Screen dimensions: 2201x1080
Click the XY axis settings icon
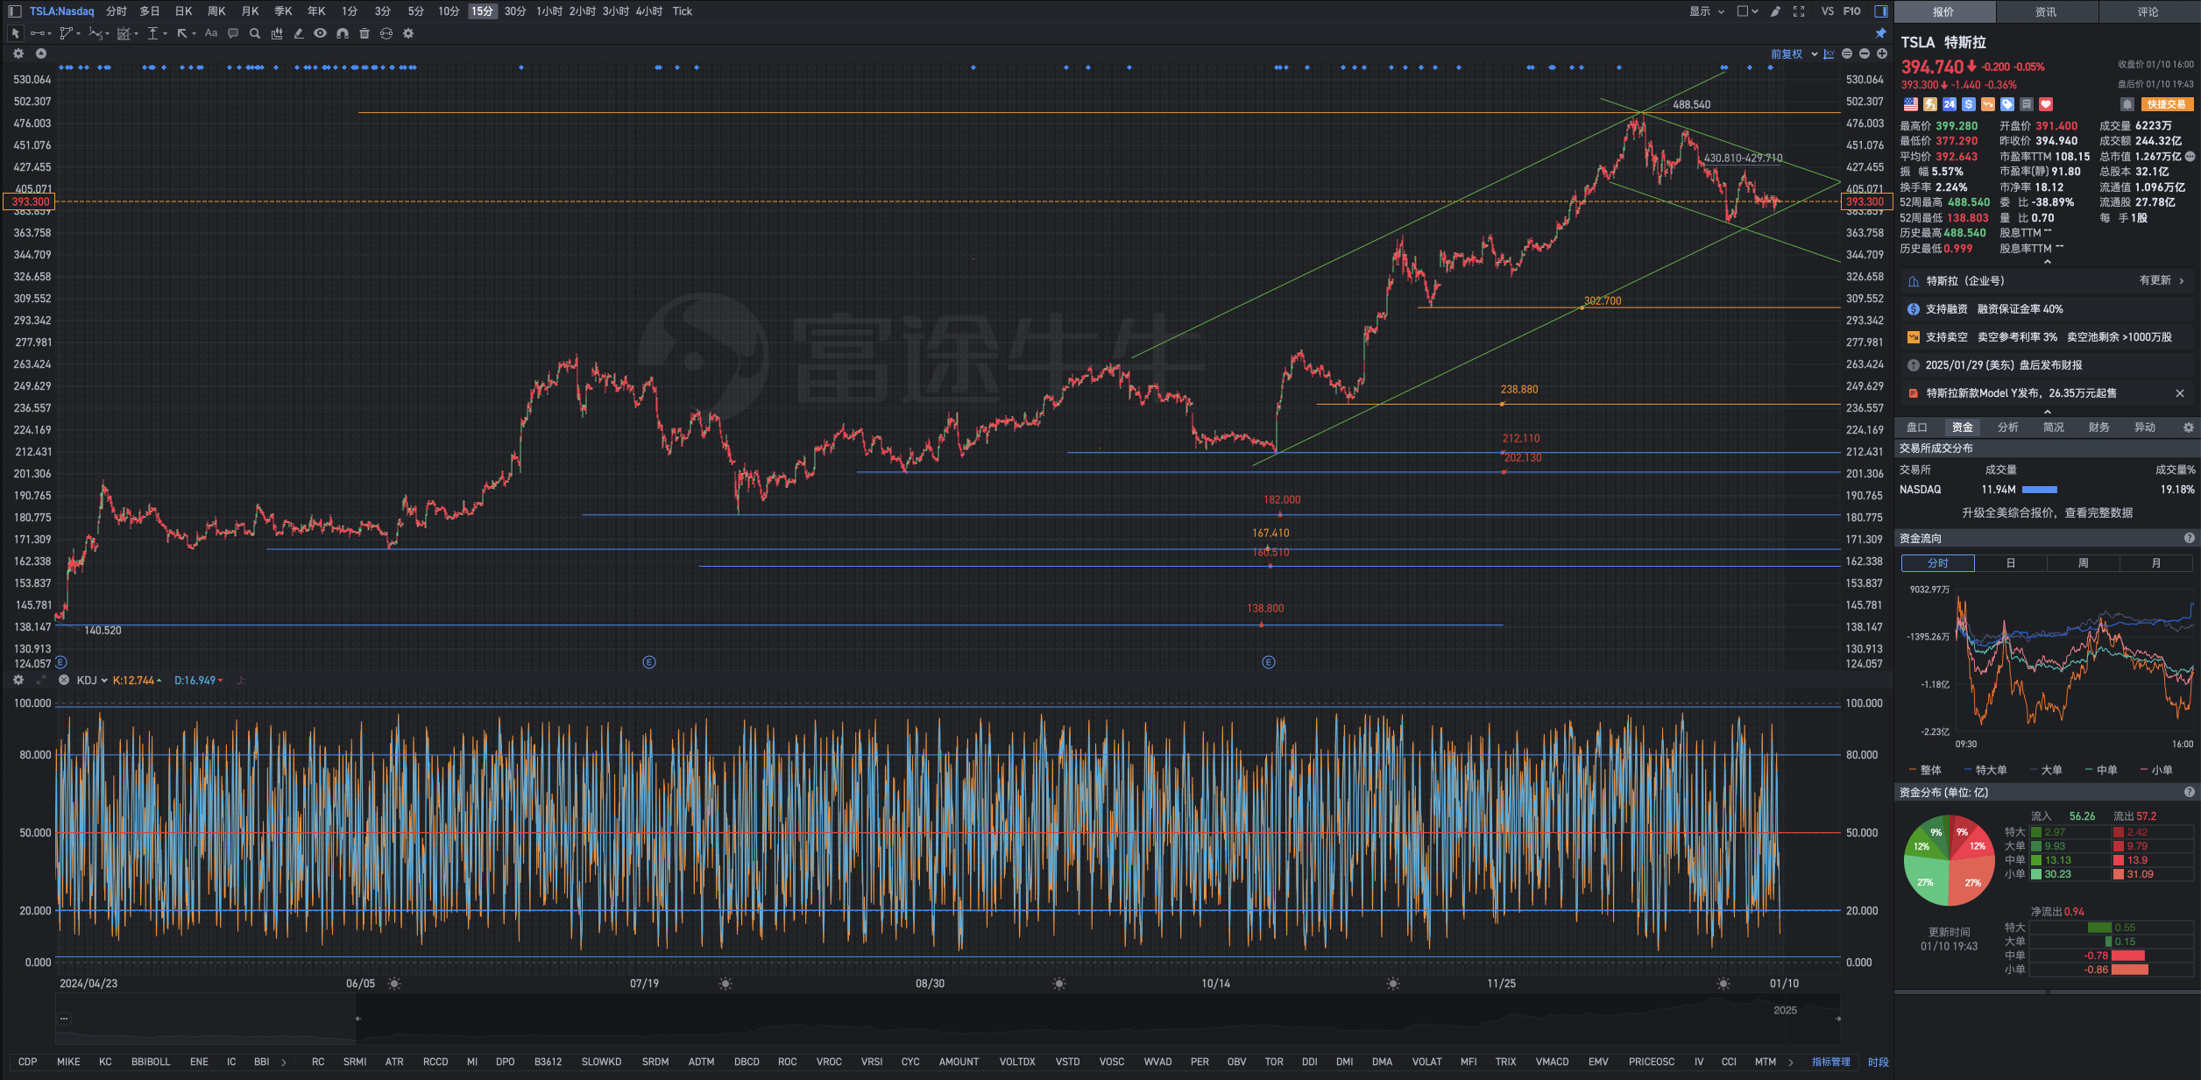point(1829,54)
